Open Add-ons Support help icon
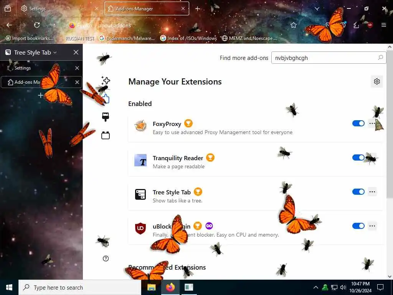 (x=106, y=259)
